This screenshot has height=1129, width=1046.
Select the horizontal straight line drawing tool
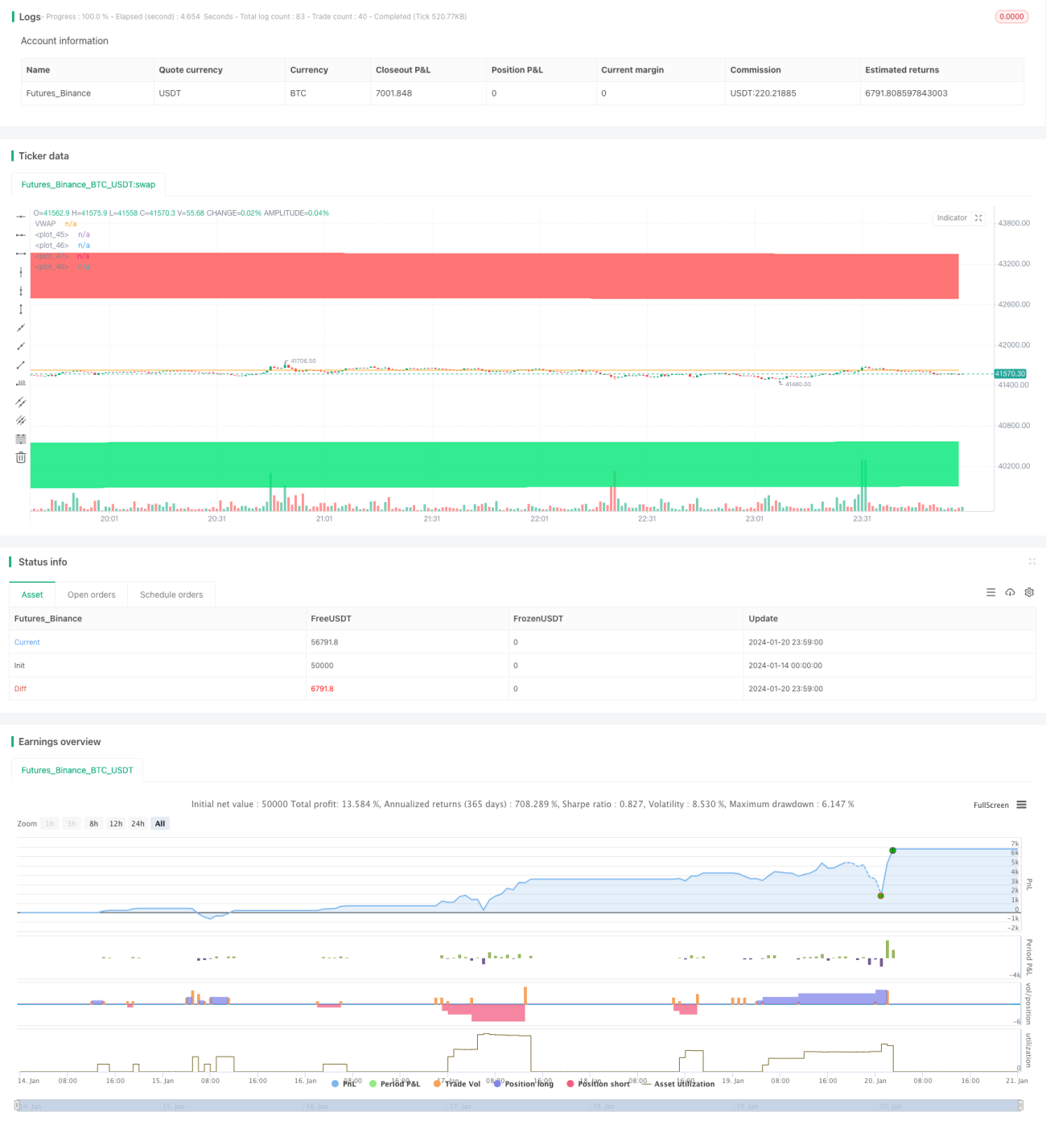(21, 216)
